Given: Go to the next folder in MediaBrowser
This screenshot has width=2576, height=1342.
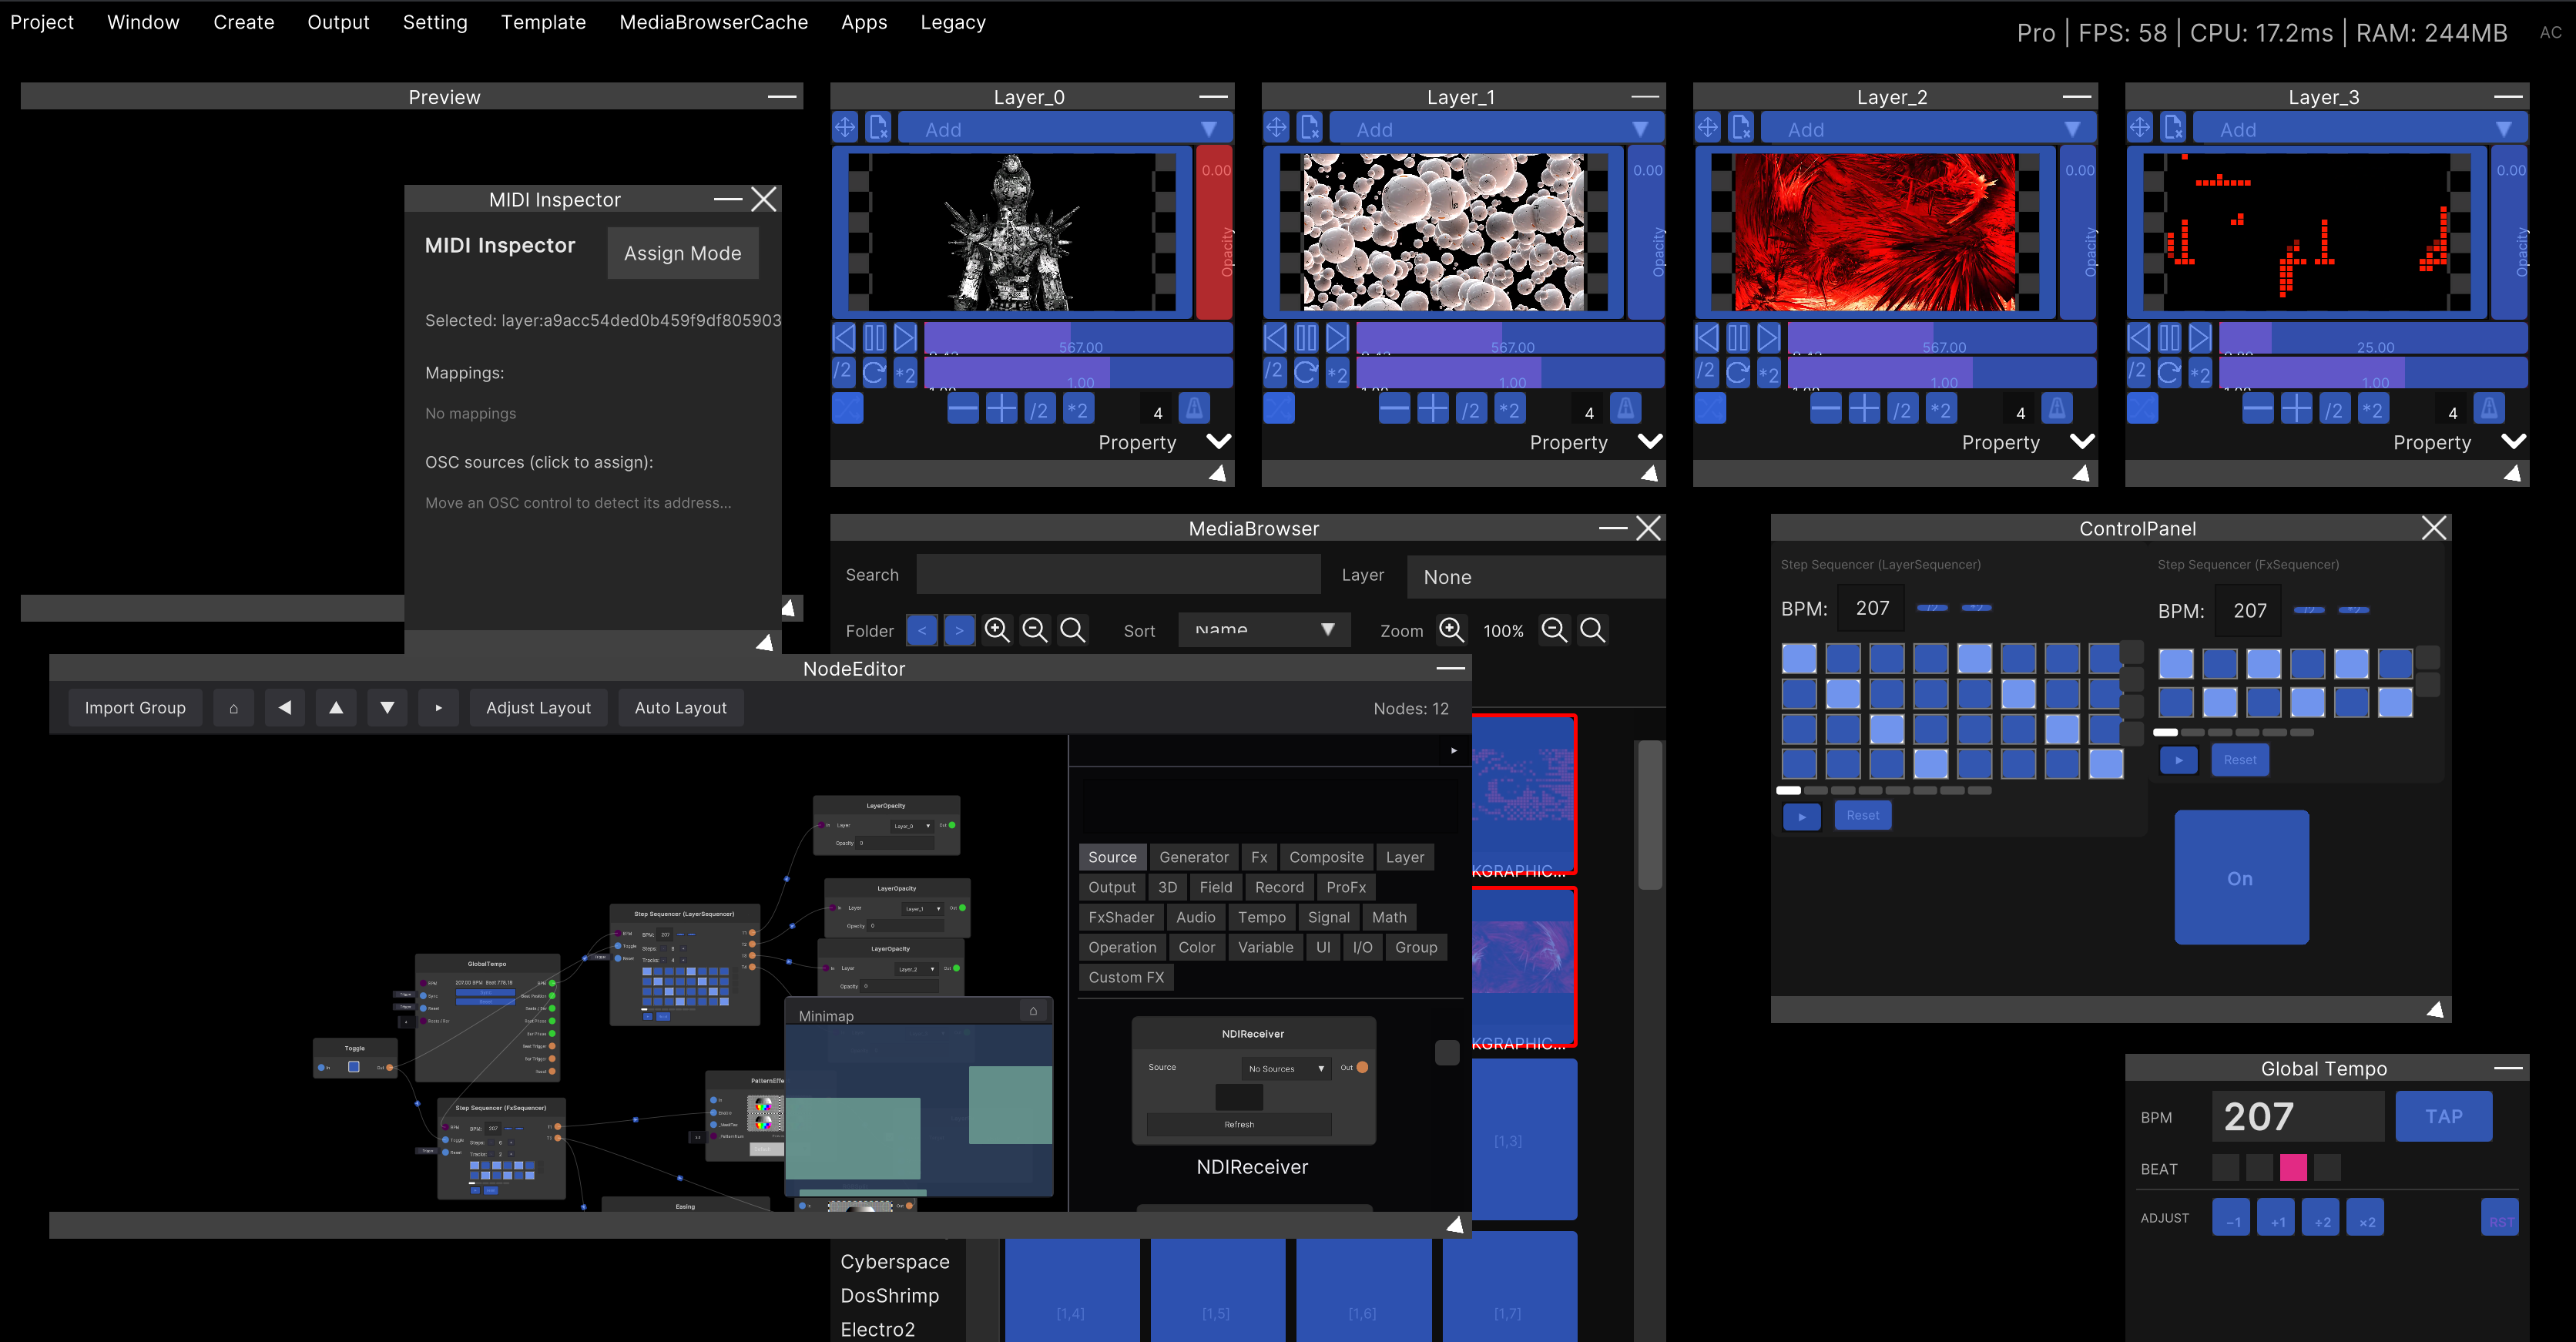Looking at the screenshot, I should (959, 630).
